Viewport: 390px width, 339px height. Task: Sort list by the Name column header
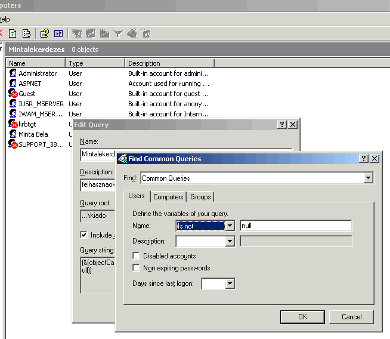[x=36, y=63]
